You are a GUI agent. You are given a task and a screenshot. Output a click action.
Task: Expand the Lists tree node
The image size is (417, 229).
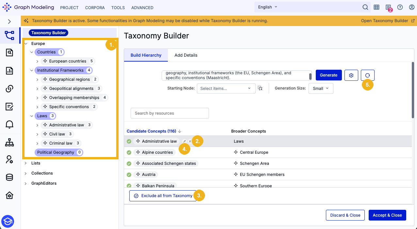click(x=26, y=163)
